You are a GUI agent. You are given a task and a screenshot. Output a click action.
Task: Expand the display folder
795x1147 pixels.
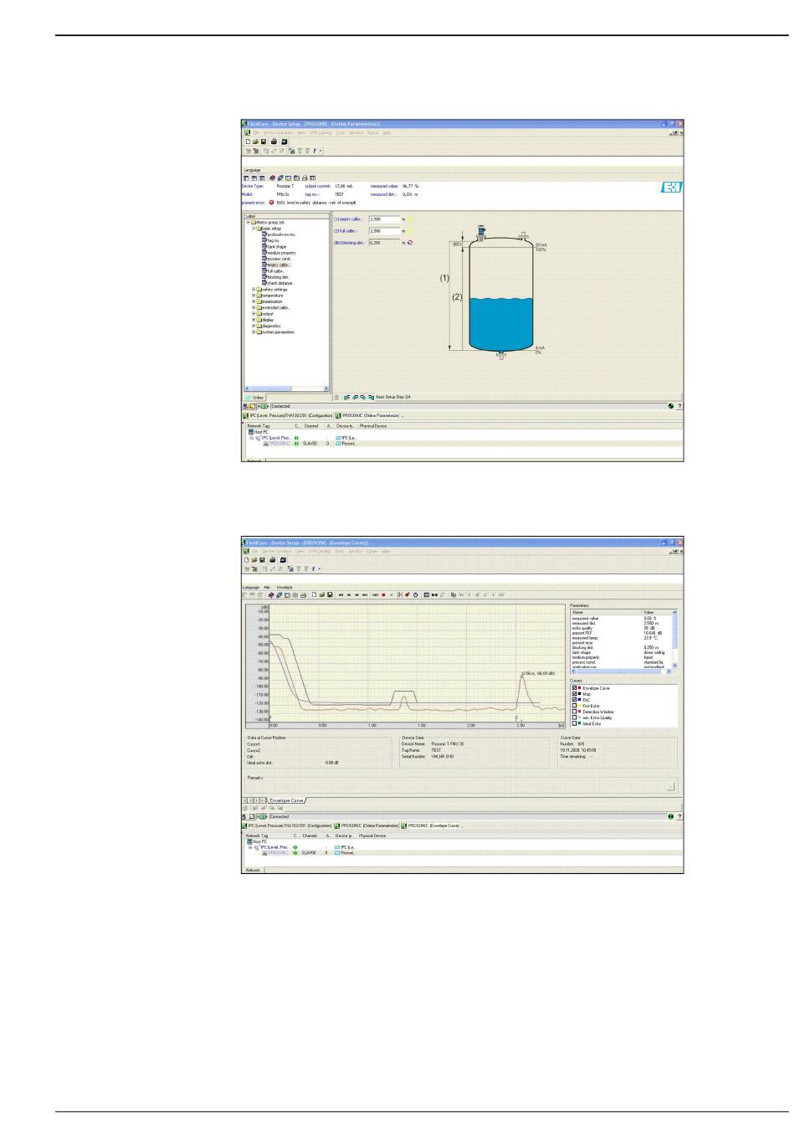(x=254, y=320)
